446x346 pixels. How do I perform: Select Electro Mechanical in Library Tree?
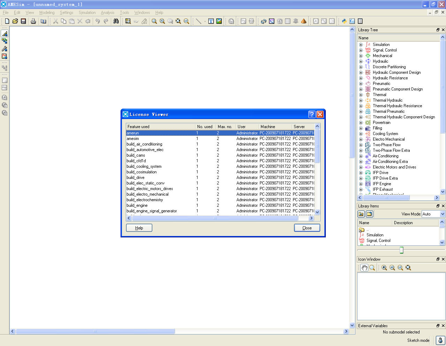tap(389, 139)
